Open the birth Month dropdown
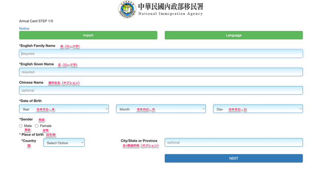 (161, 109)
